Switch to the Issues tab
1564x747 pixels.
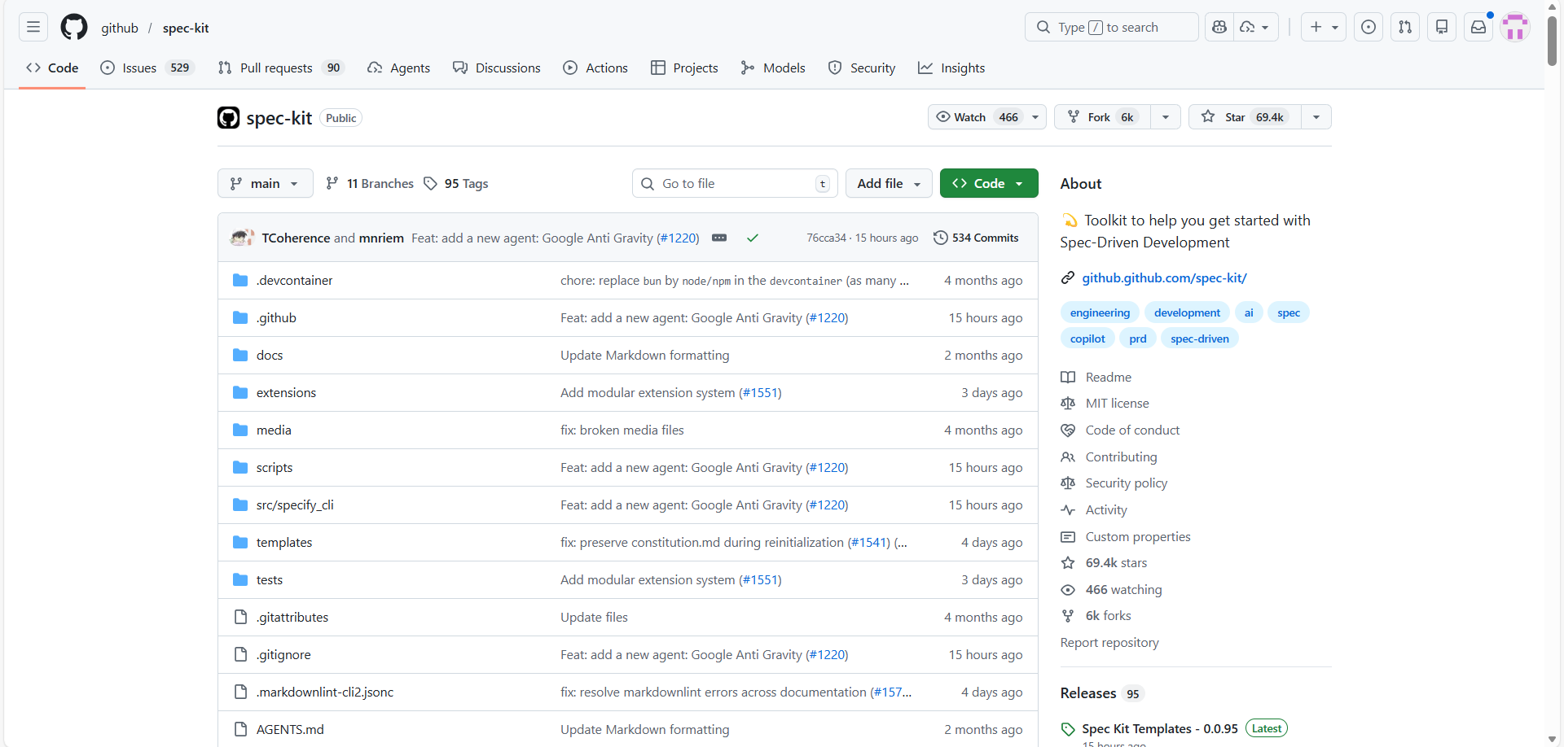coord(138,68)
